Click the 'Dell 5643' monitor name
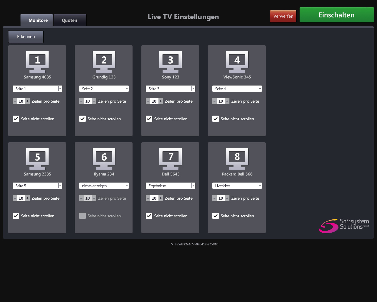377x302 pixels. [171, 174]
